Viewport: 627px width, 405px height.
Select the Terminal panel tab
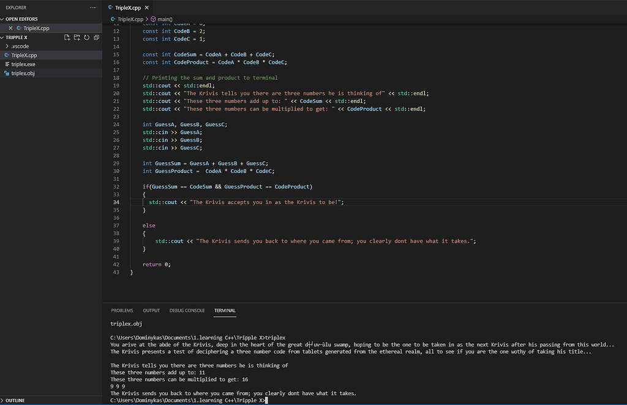tap(225, 311)
